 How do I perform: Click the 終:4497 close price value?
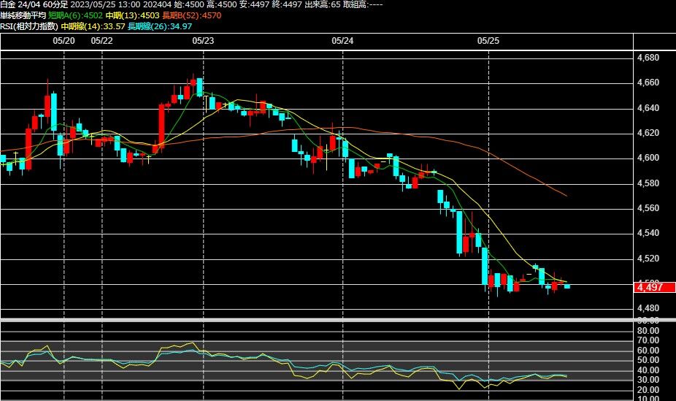tap(287, 4)
